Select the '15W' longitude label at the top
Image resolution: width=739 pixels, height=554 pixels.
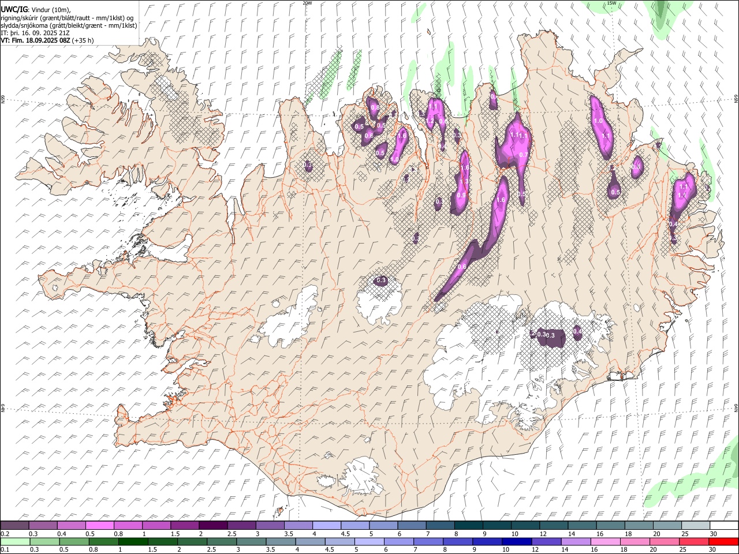click(x=611, y=3)
